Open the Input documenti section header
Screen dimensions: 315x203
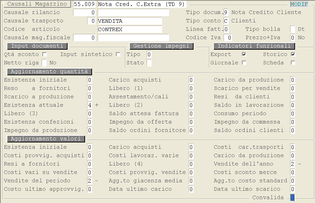[x=37, y=46]
